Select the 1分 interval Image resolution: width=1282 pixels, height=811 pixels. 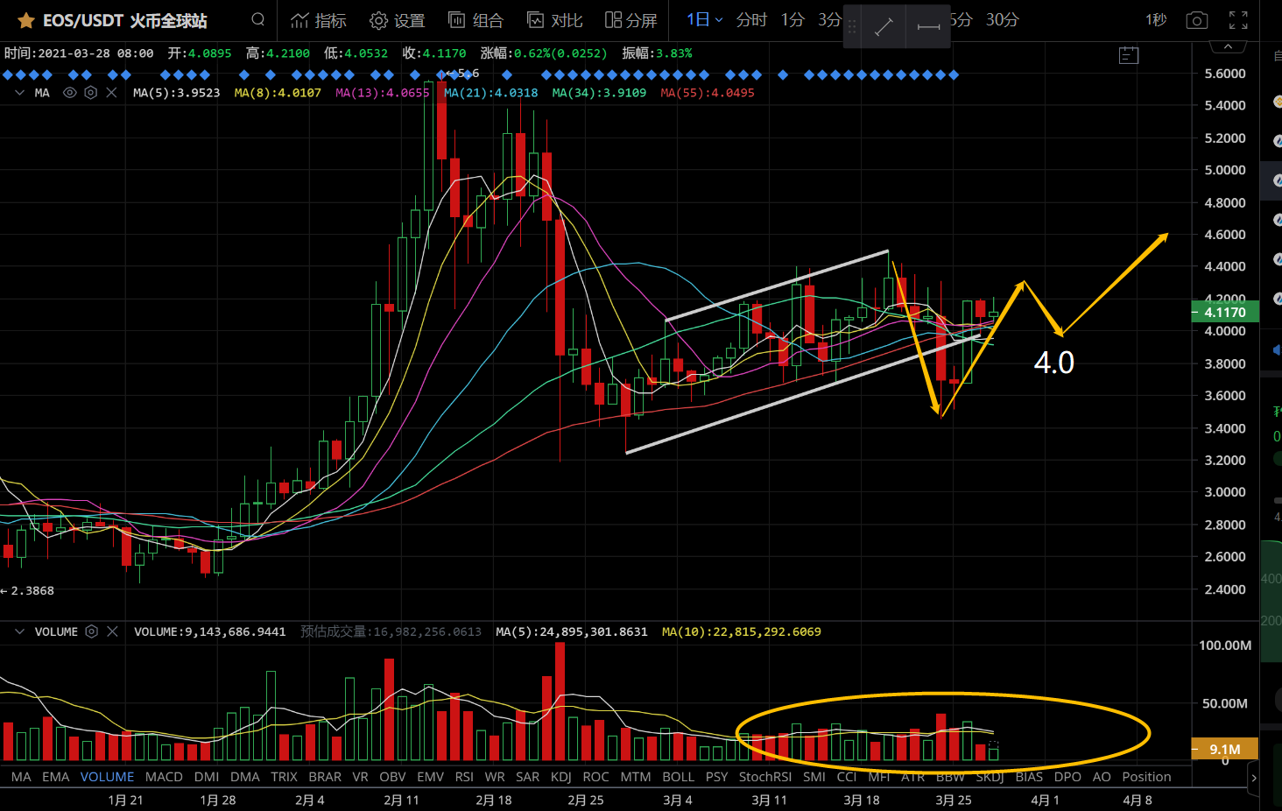click(x=792, y=19)
